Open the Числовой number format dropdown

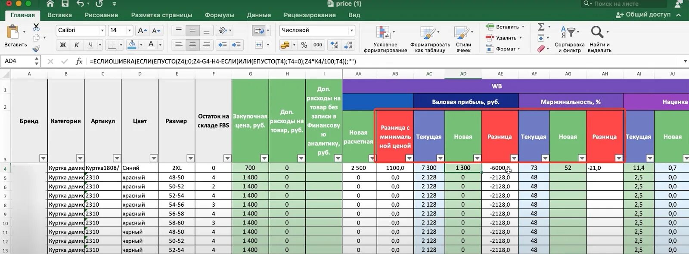pyautogui.click(x=351, y=31)
